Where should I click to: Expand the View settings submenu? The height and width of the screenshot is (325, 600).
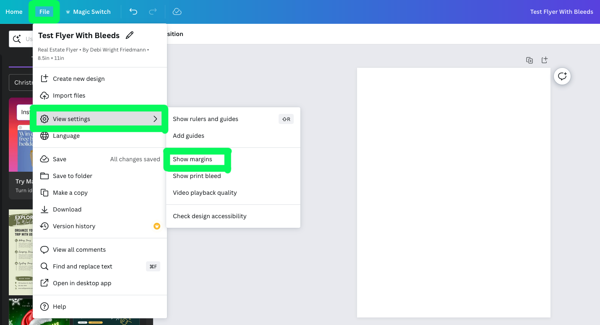99,119
